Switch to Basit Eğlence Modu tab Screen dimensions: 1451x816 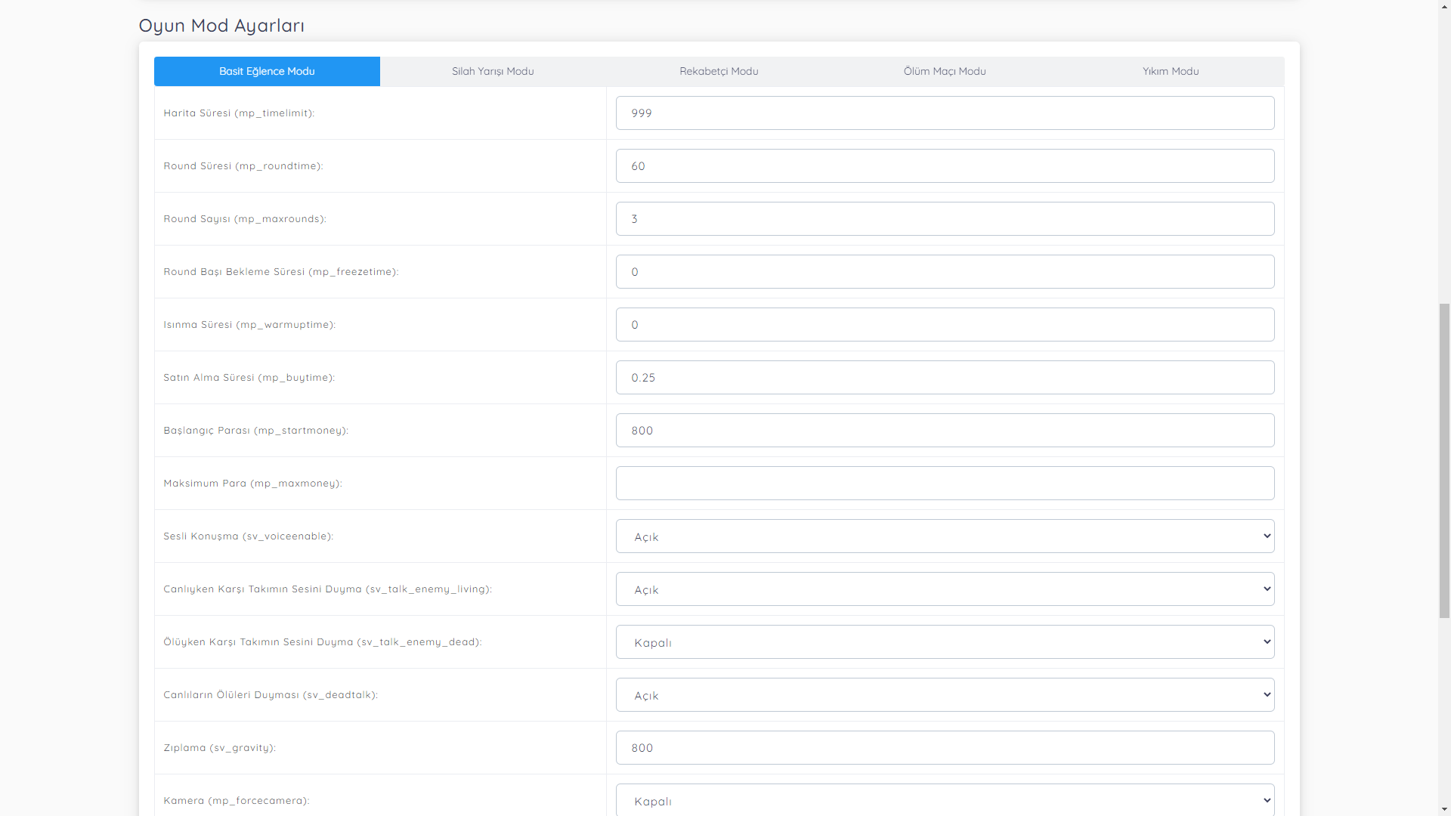click(x=267, y=71)
